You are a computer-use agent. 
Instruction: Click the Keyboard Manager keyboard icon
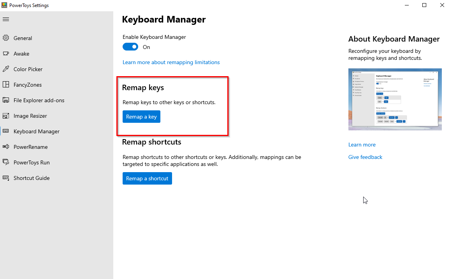pyautogui.click(x=6, y=131)
